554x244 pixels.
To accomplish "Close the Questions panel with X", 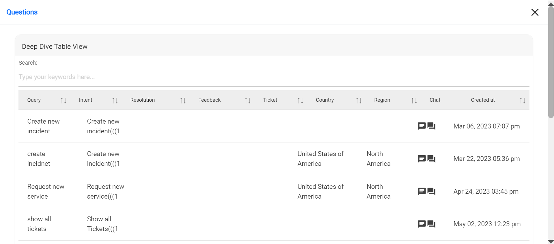I will [535, 12].
